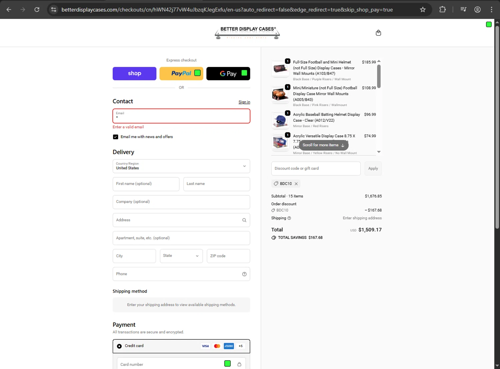Viewport: 500px width, 369px height.
Task: Click the page scrollbar down arrow
Action: [x=497, y=366]
